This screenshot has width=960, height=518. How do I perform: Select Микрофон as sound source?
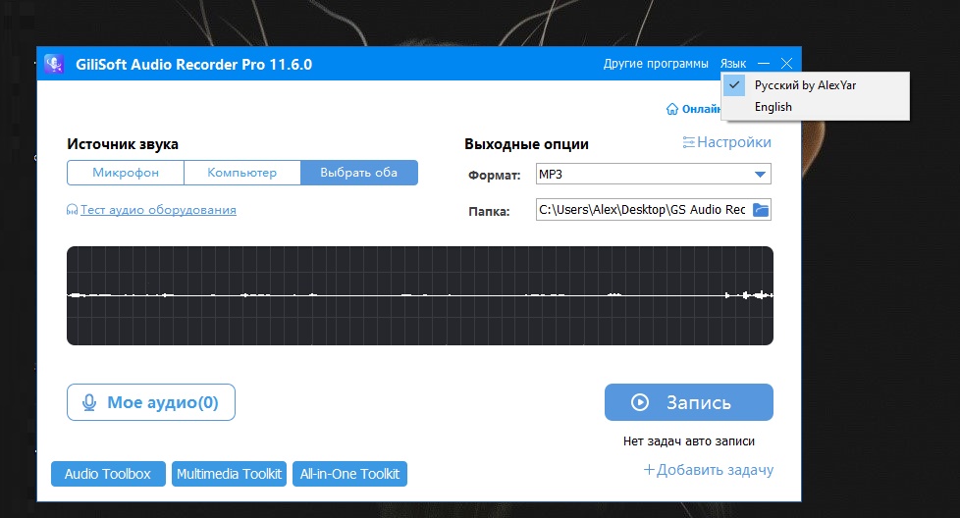pos(126,173)
